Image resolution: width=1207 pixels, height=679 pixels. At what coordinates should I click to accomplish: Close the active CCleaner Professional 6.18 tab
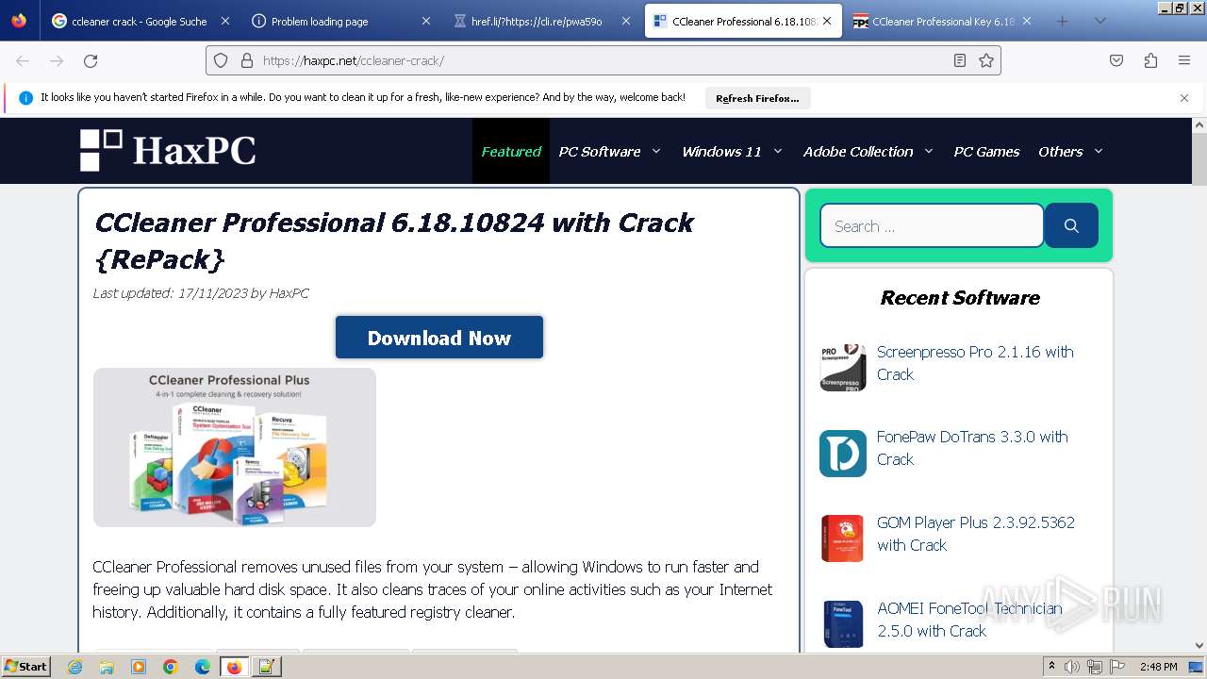827,21
